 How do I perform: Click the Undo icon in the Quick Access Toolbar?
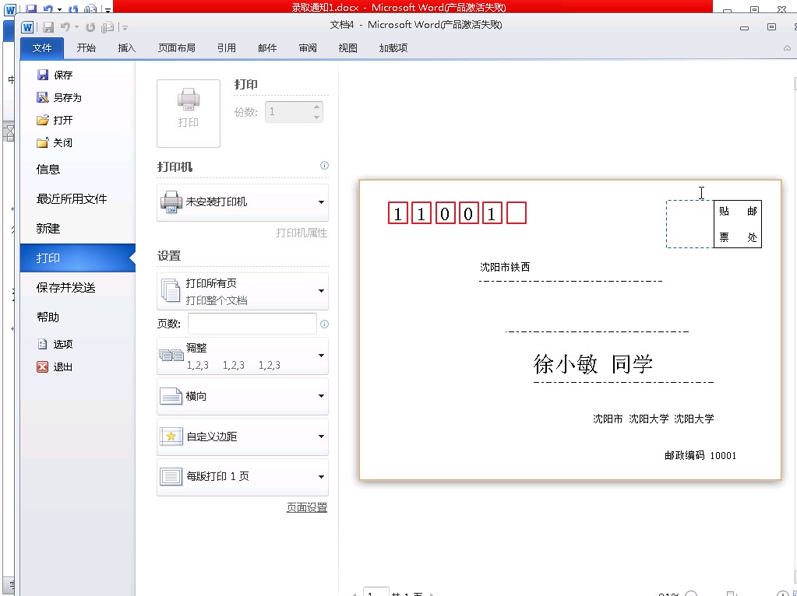click(65, 27)
